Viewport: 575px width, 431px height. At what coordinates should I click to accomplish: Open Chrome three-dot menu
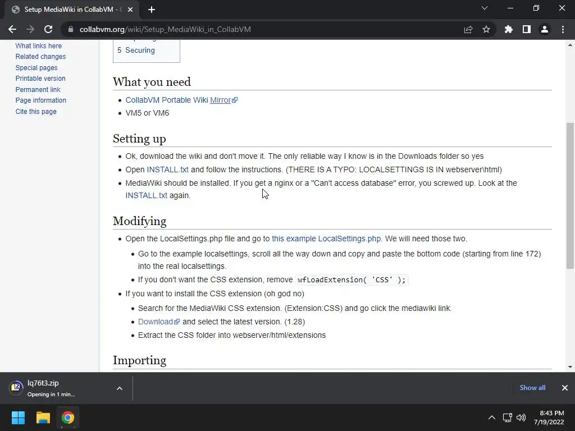point(563,29)
